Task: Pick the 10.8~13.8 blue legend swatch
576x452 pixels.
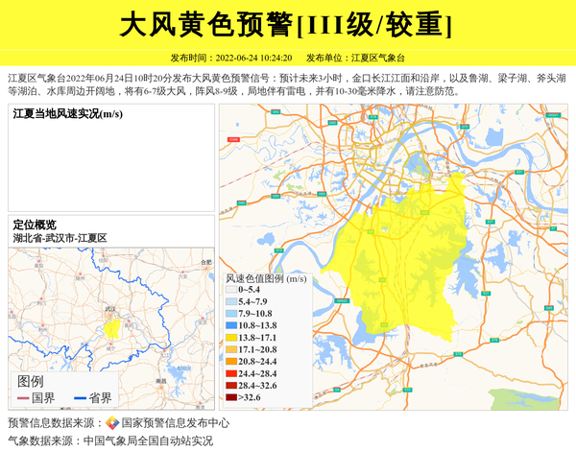Action: (230, 325)
